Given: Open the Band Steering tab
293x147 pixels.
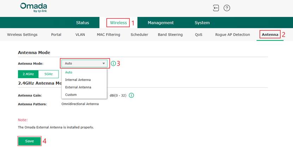Looking at the screenshot, I should click(x=170, y=34).
